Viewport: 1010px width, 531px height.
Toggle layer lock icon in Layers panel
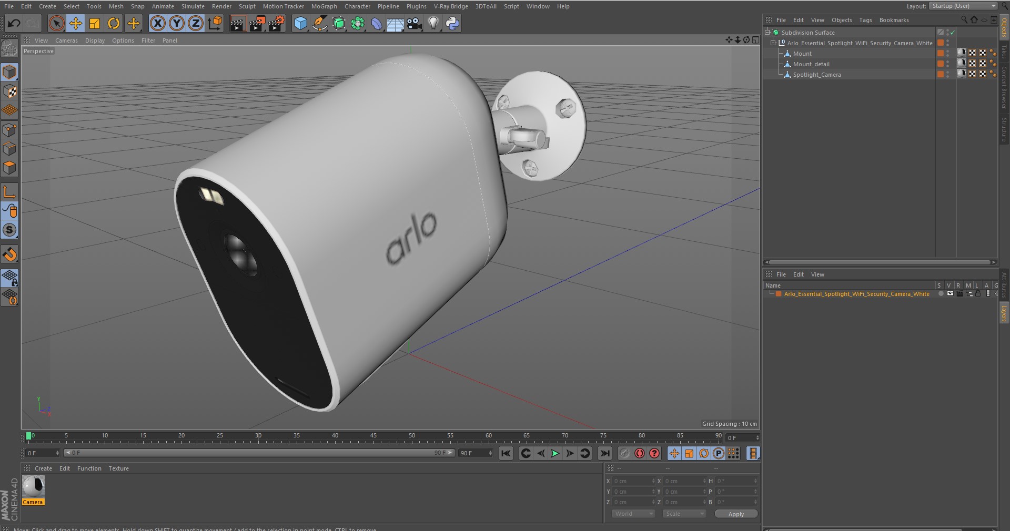[x=978, y=294]
